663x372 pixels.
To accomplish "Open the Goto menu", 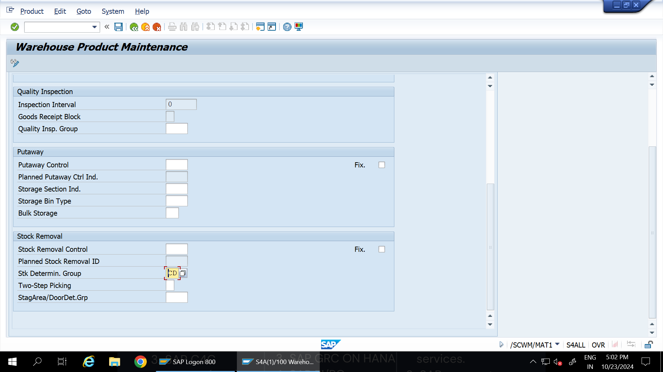I will 84,11.
